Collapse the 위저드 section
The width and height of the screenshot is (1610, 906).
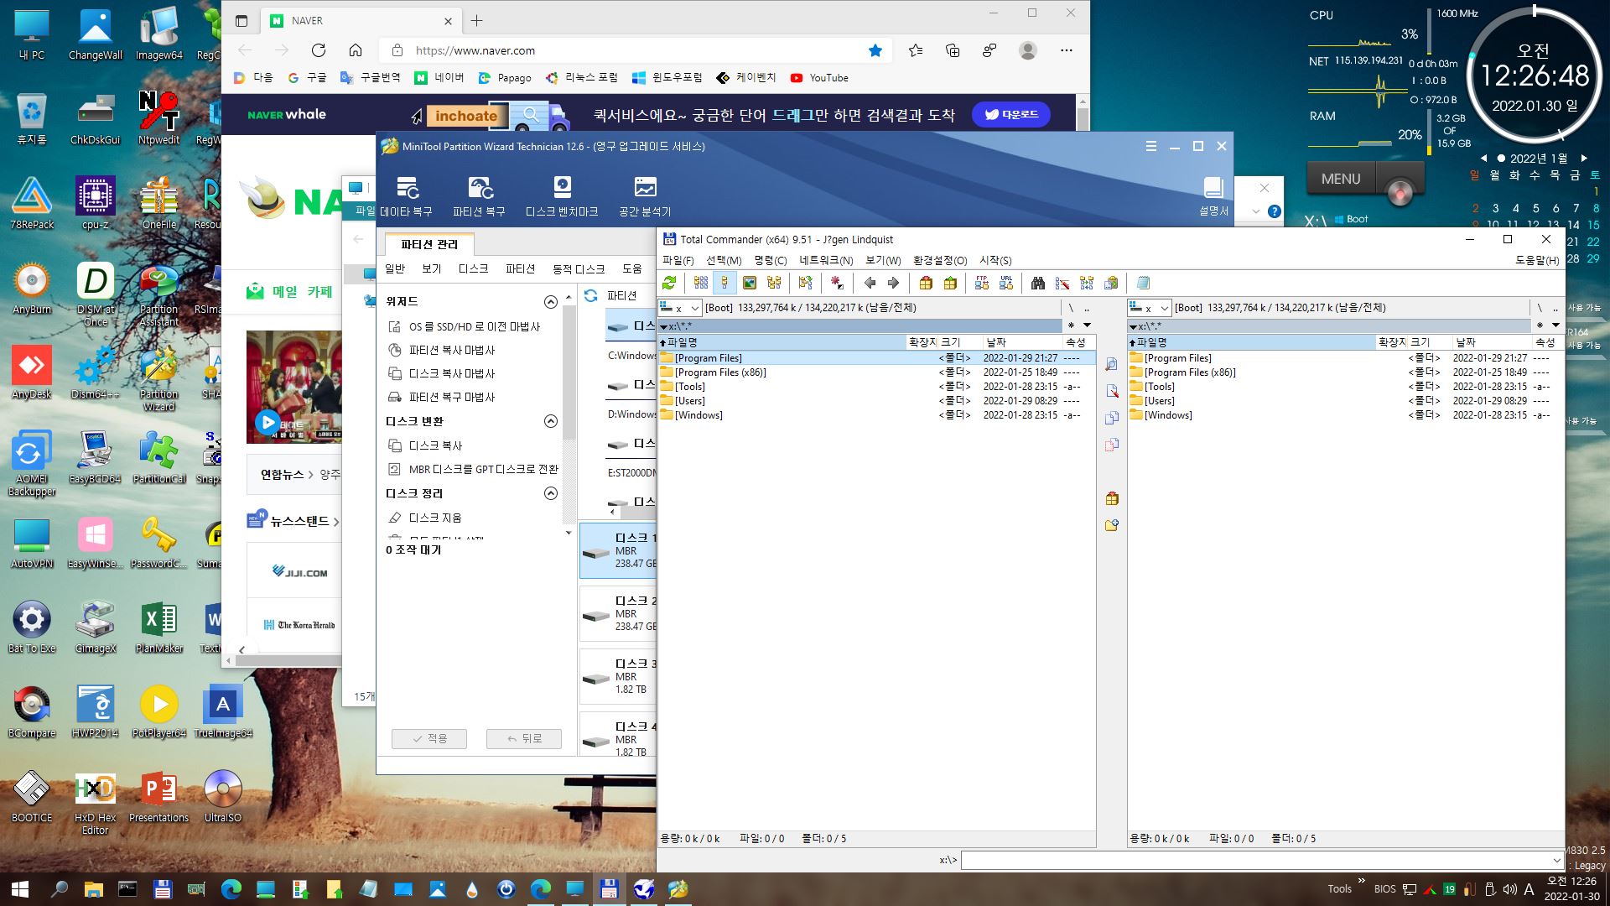pos(551,302)
